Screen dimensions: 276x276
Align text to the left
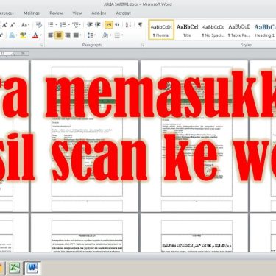[x=51, y=35]
